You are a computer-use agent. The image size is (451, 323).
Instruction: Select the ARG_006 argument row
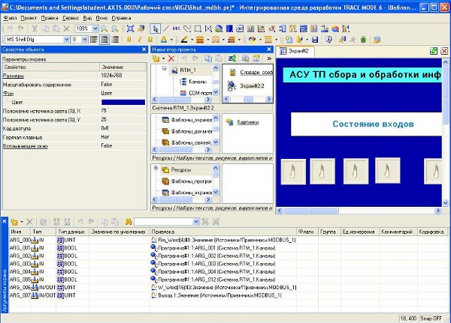229,288
